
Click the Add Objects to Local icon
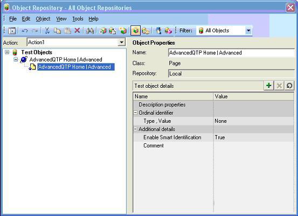pos(103,31)
